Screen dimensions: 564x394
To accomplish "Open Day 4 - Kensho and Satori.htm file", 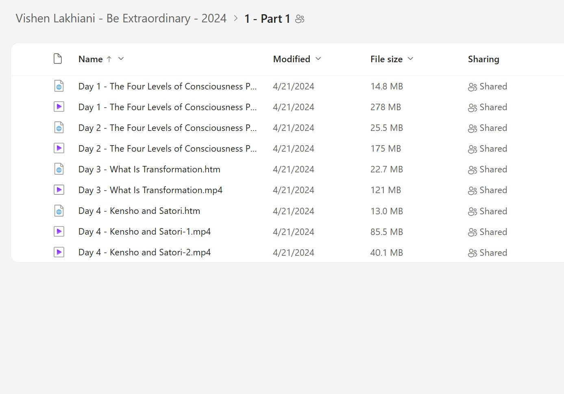I will pyautogui.click(x=139, y=211).
